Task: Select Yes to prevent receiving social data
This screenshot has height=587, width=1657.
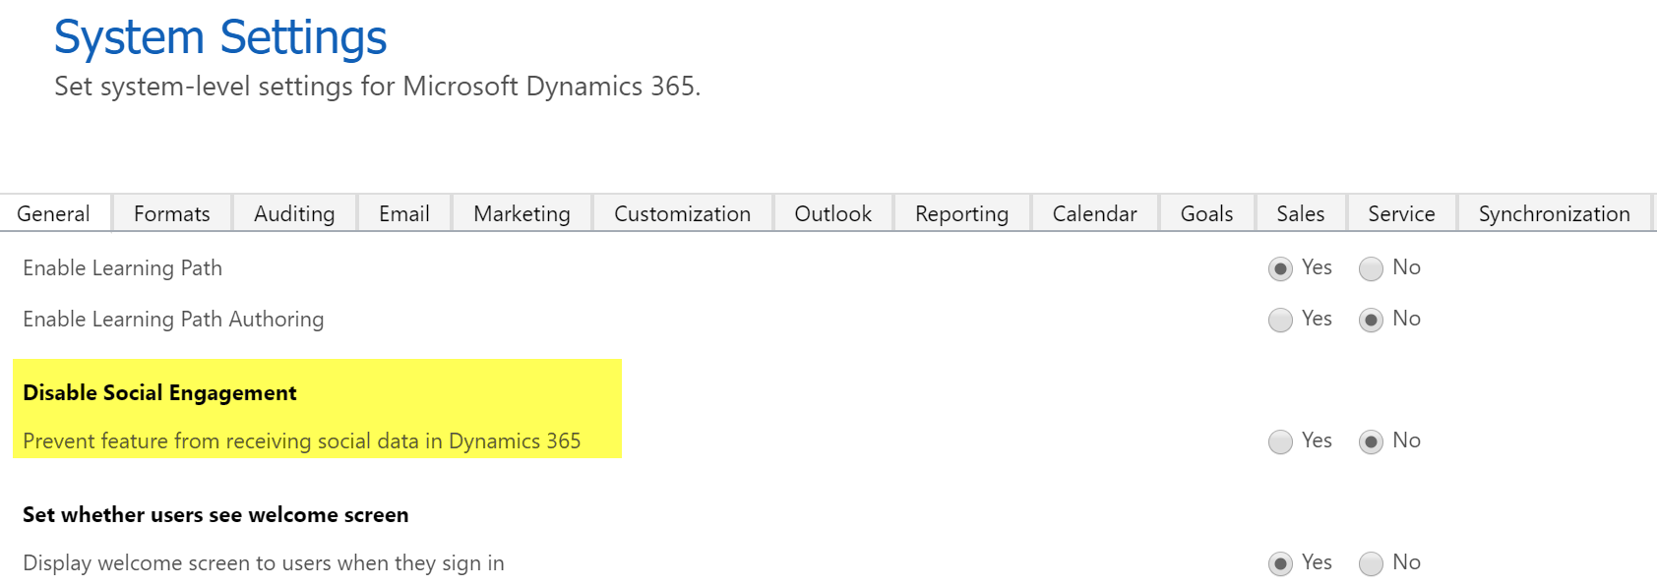Action: (1280, 441)
